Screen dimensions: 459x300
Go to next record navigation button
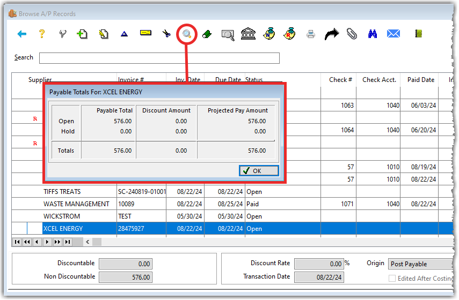47,242
